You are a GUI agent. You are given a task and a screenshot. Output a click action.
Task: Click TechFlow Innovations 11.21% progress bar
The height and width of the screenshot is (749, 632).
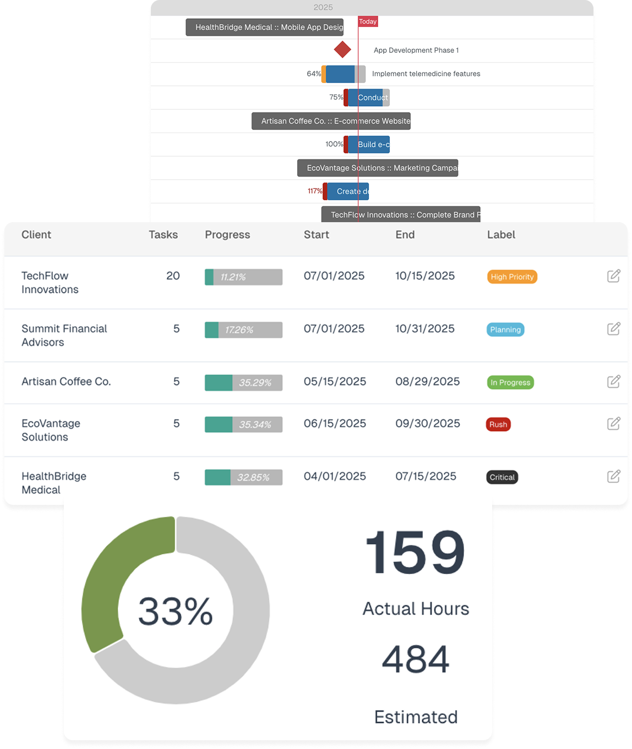(x=243, y=277)
